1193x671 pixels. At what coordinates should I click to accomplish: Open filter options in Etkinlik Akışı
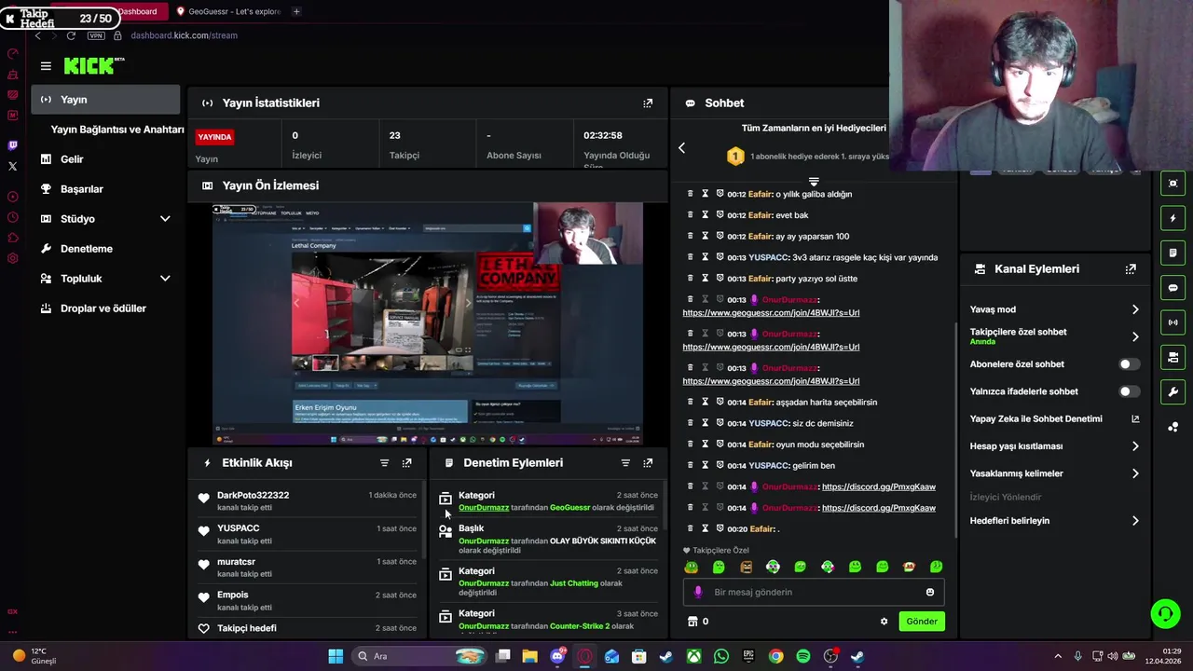point(384,463)
